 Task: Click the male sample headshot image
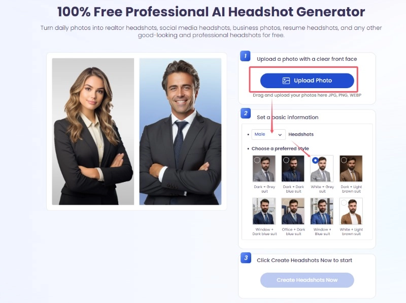180,131
